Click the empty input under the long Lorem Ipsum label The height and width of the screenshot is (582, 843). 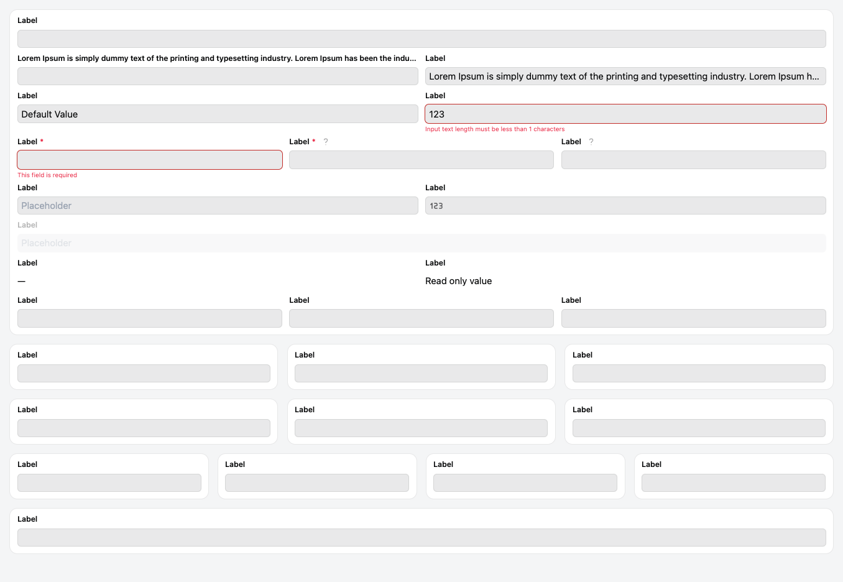point(218,76)
